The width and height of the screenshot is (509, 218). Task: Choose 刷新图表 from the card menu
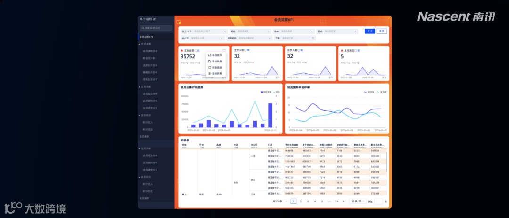(215, 67)
